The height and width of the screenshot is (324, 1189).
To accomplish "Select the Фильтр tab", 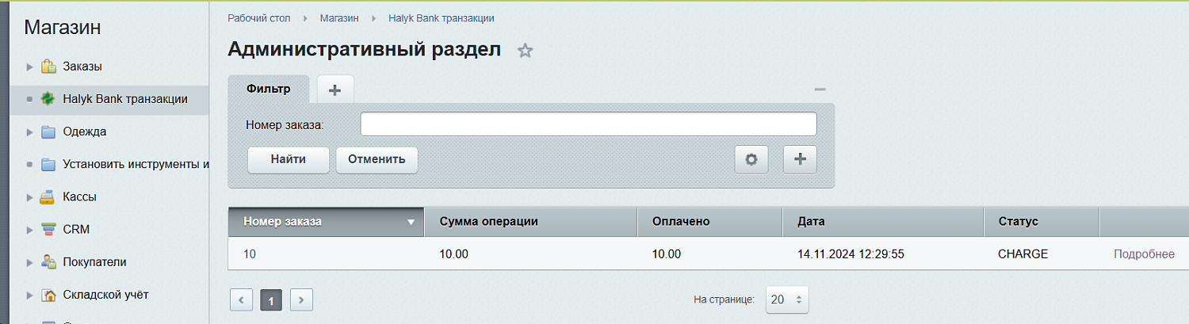I will coord(268,89).
